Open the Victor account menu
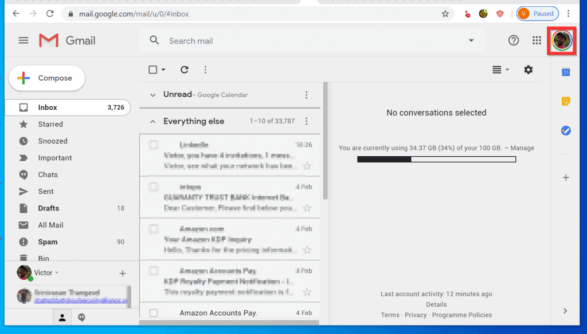Image resolution: width=587 pixels, height=334 pixels. pyautogui.click(x=45, y=273)
